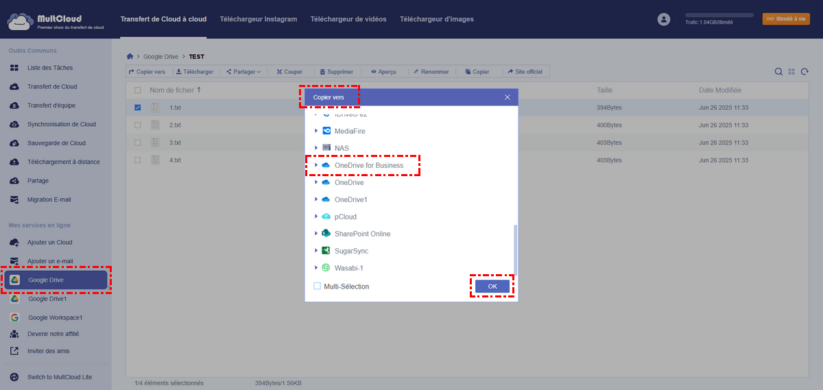Expand the pCloud tree node
Screen dimensions: 823x390
tap(316, 217)
